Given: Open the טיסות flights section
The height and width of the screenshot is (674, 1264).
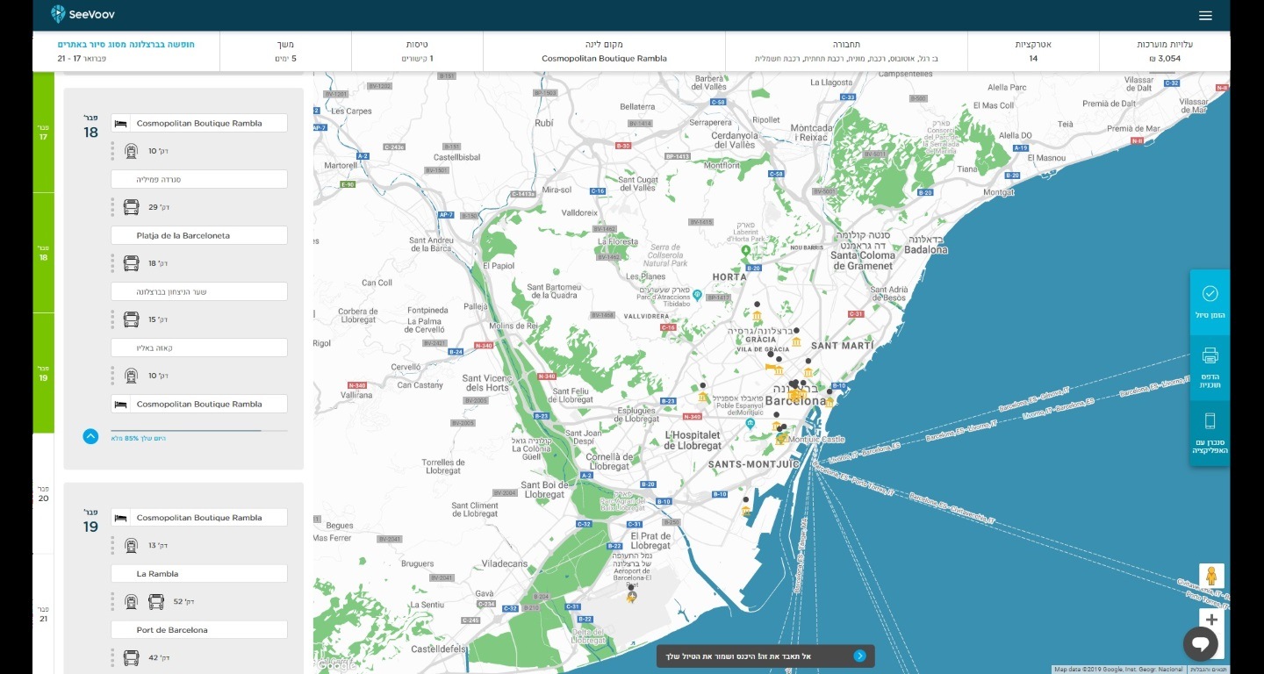Looking at the screenshot, I should [417, 51].
